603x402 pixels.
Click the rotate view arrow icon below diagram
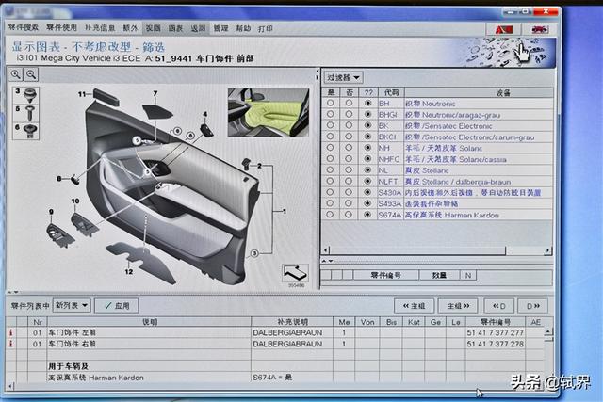point(295,273)
